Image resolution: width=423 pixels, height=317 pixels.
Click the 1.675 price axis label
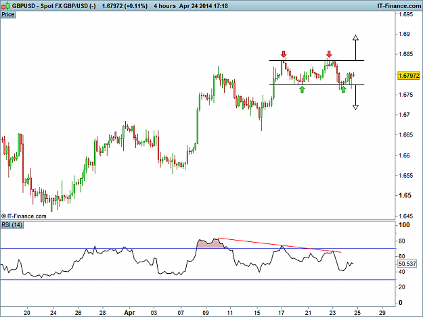pos(406,95)
